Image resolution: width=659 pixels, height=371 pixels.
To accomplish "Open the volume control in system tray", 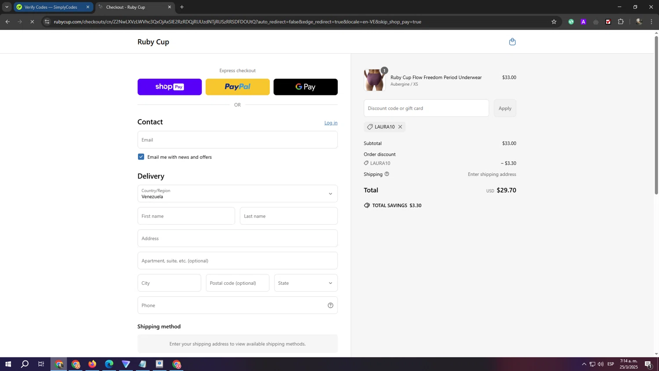I will click(x=601, y=364).
